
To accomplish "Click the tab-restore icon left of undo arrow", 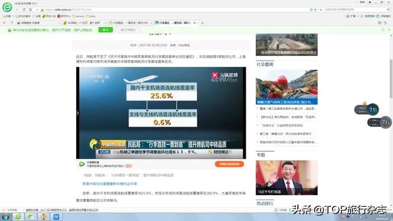I will point(379,23).
